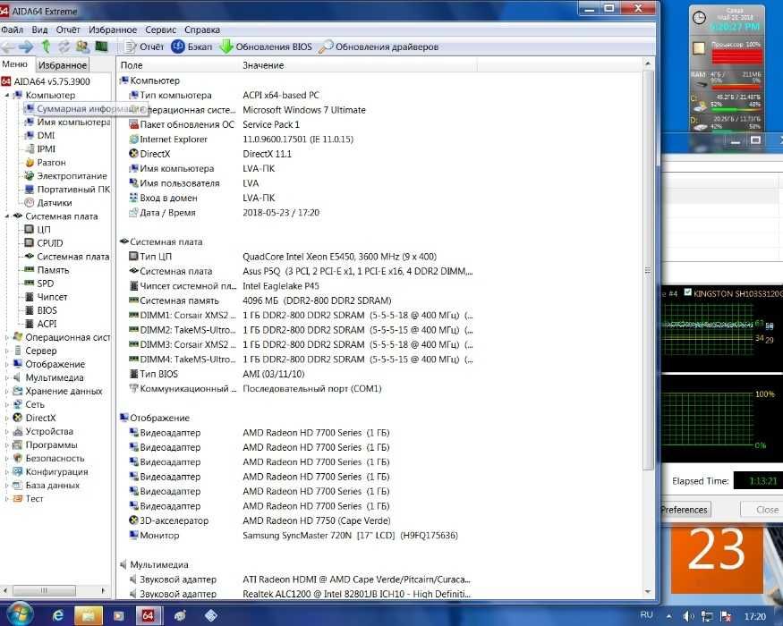Click the vertical scrollbar thumb in details pane
This screenshot has height=626, width=783.
(x=648, y=270)
